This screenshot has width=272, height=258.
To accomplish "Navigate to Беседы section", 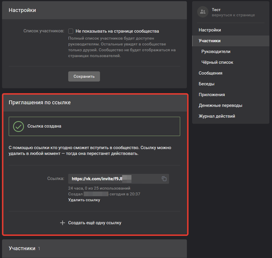I will pos(206,84).
